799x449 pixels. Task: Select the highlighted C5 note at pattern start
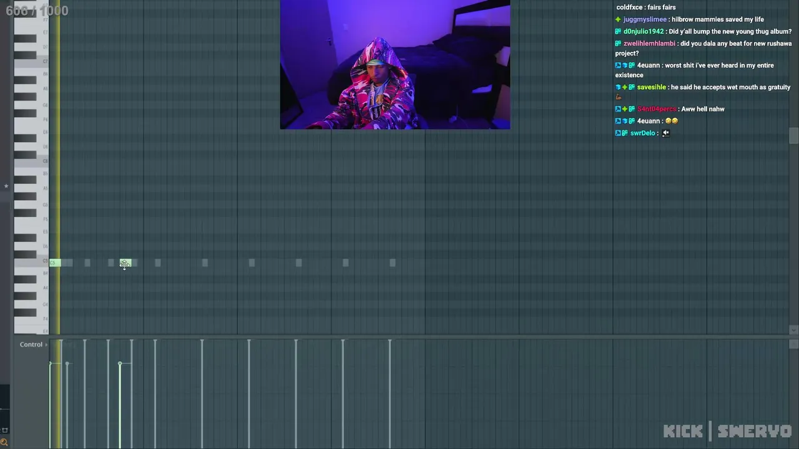click(x=55, y=263)
